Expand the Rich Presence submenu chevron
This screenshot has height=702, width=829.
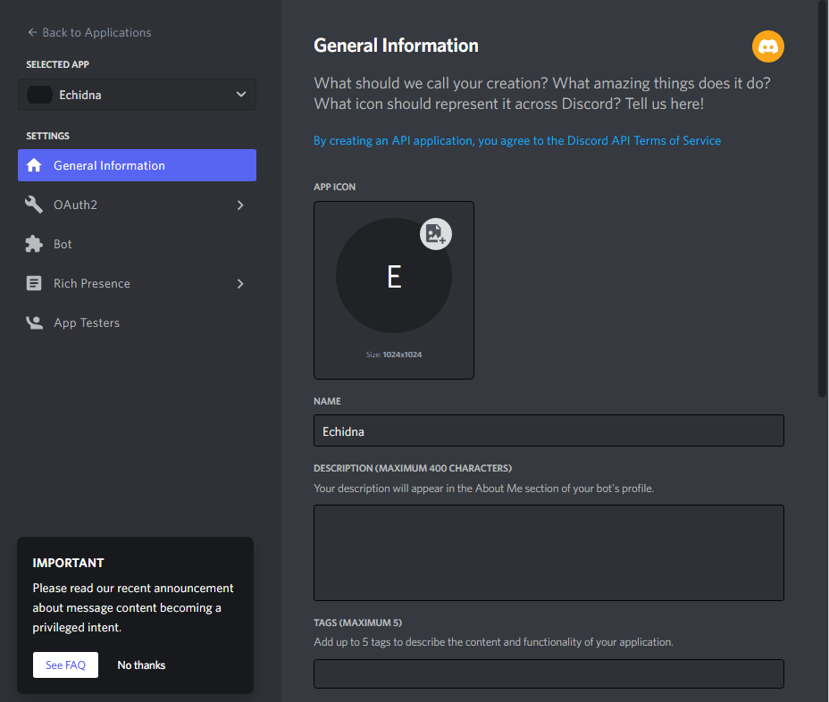[x=240, y=284]
